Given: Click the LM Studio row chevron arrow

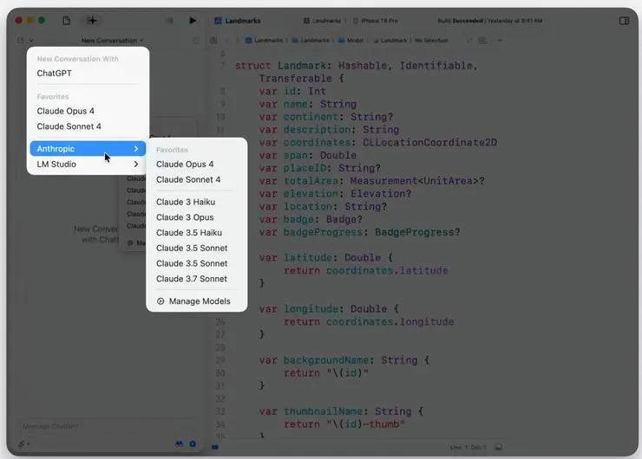Looking at the screenshot, I should tap(136, 165).
